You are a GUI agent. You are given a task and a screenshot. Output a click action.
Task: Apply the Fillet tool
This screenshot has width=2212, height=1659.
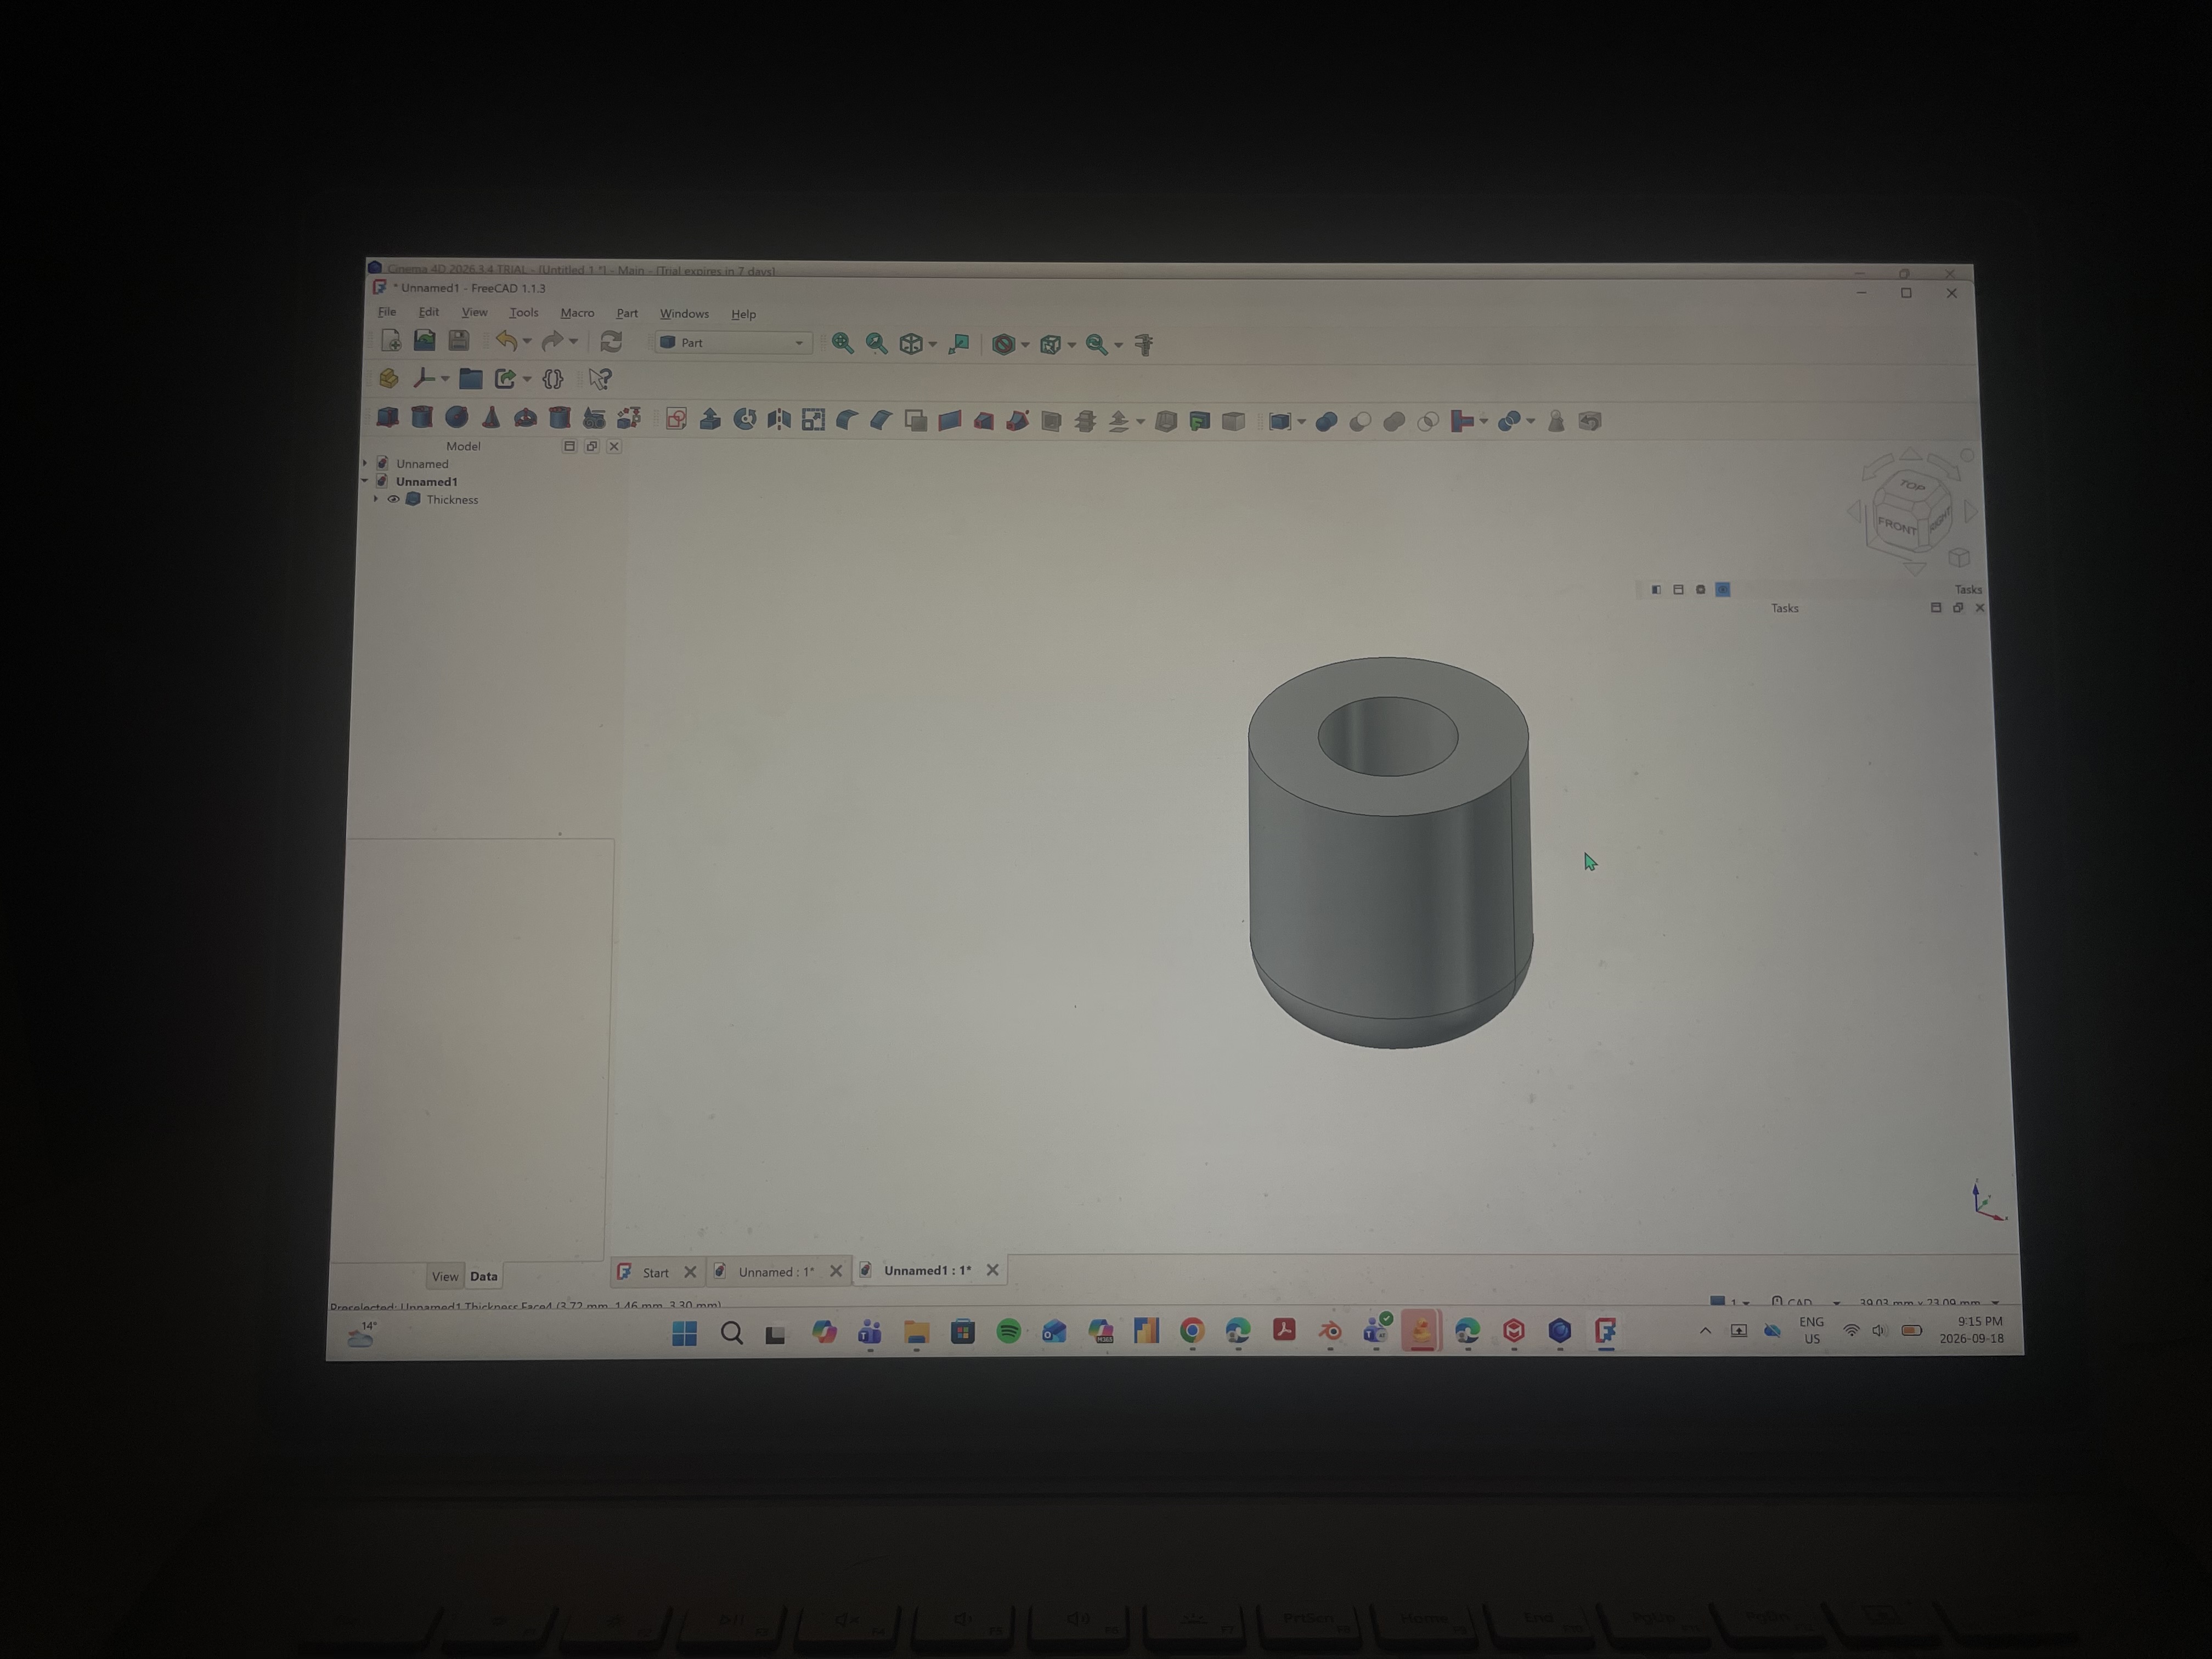[847, 420]
